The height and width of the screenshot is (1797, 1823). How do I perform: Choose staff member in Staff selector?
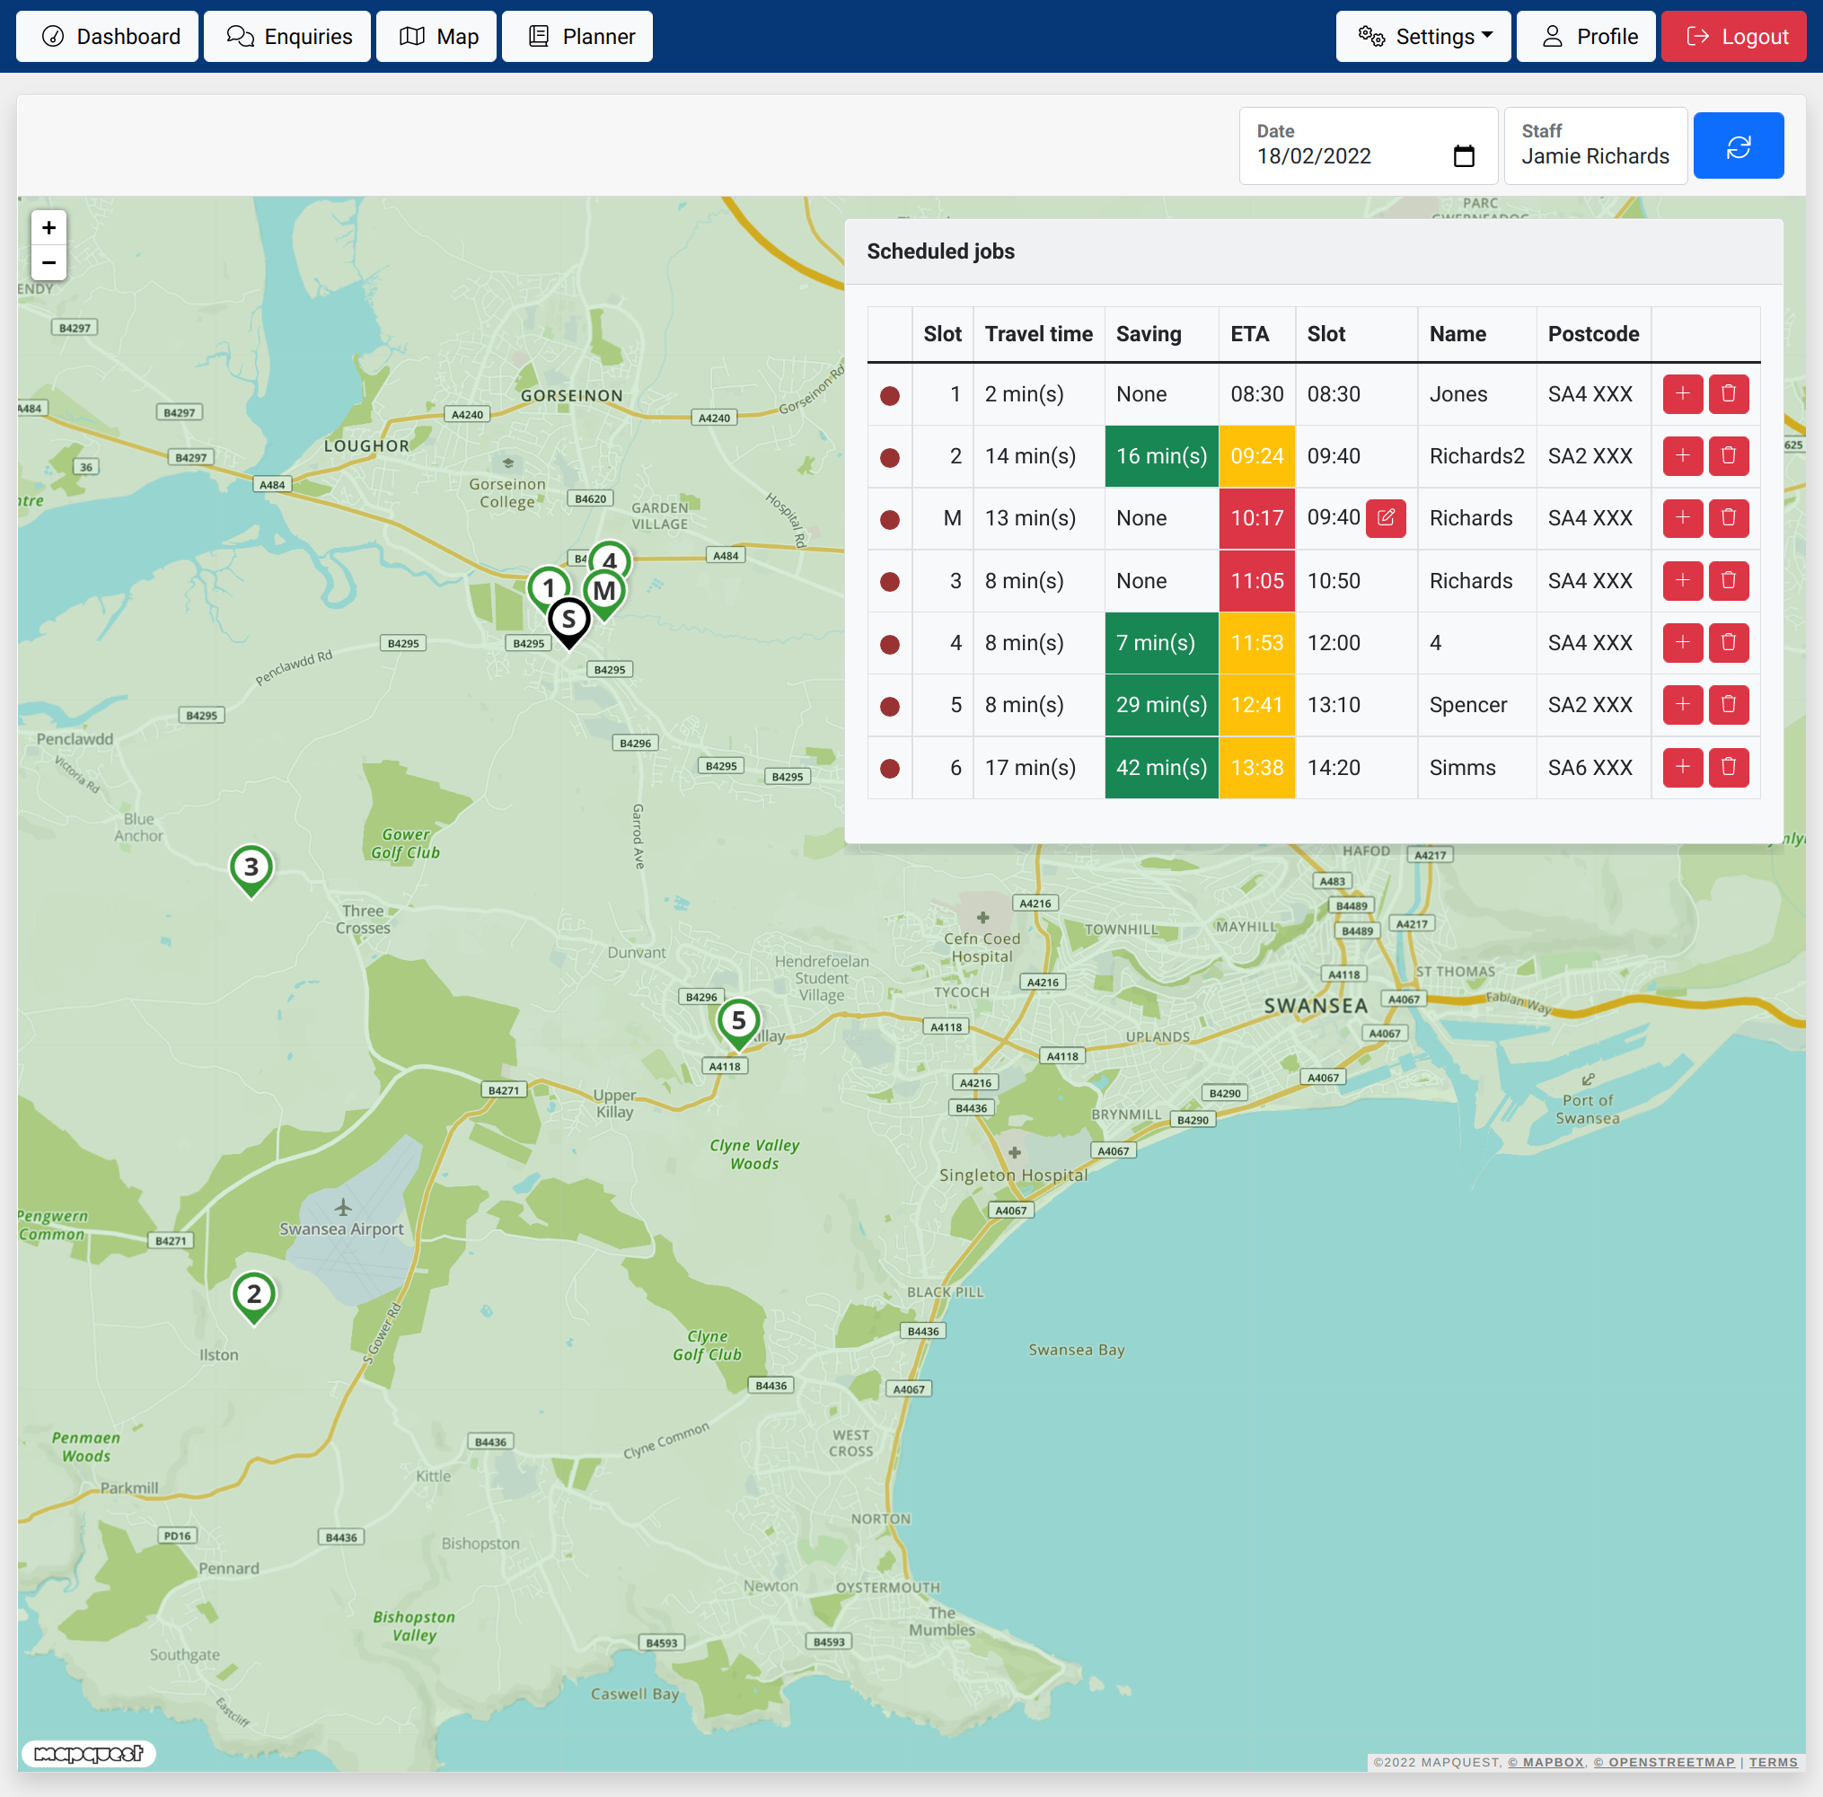[1596, 146]
